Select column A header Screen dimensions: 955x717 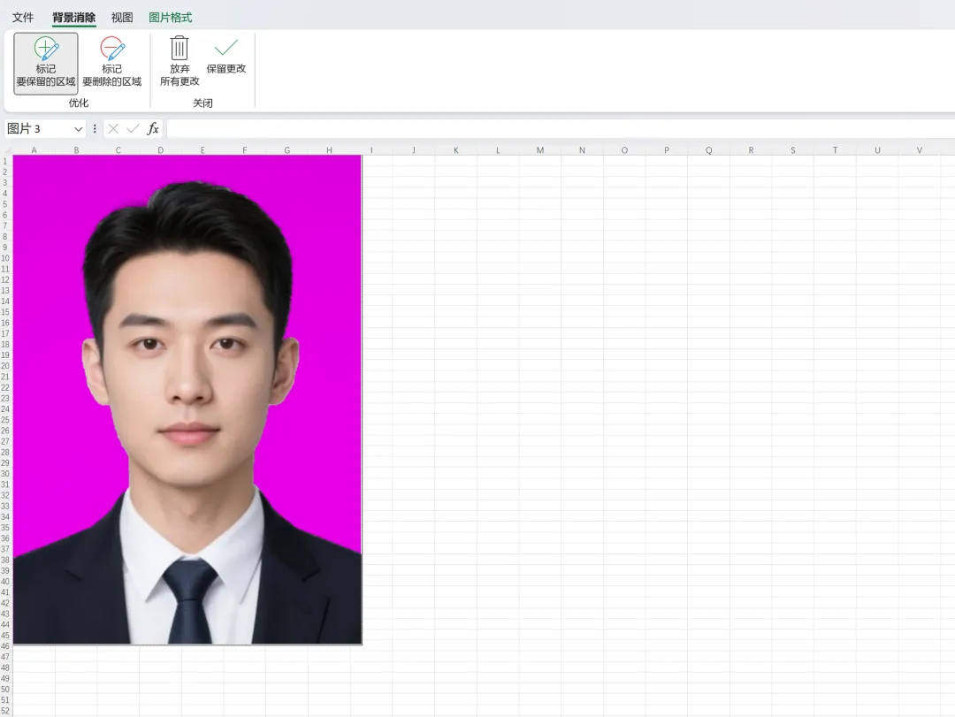(34, 150)
